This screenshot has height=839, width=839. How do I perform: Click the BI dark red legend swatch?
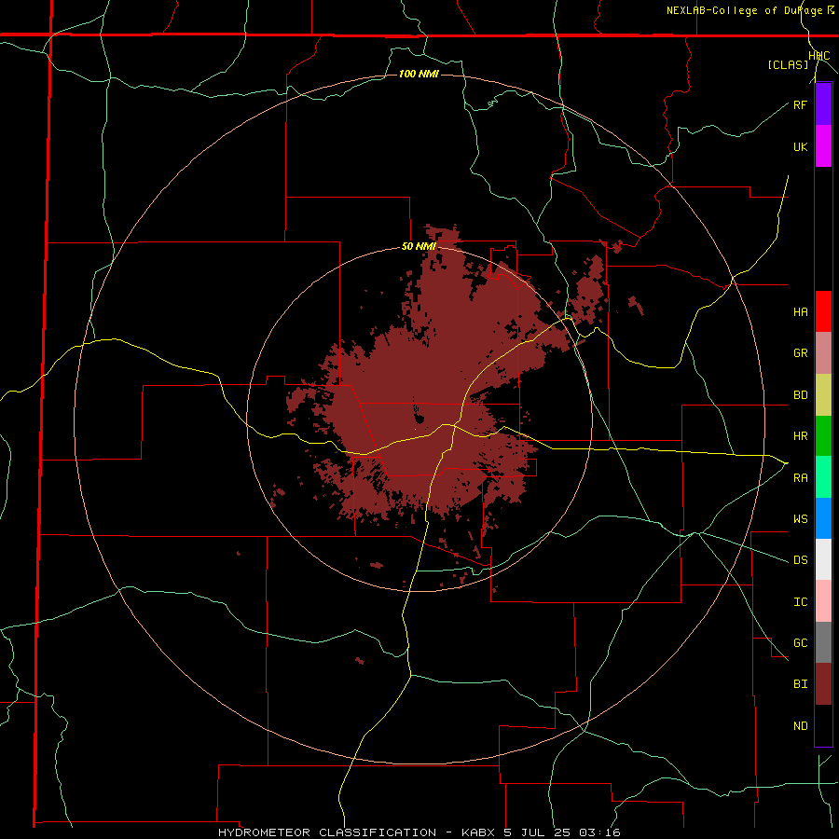tap(823, 684)
